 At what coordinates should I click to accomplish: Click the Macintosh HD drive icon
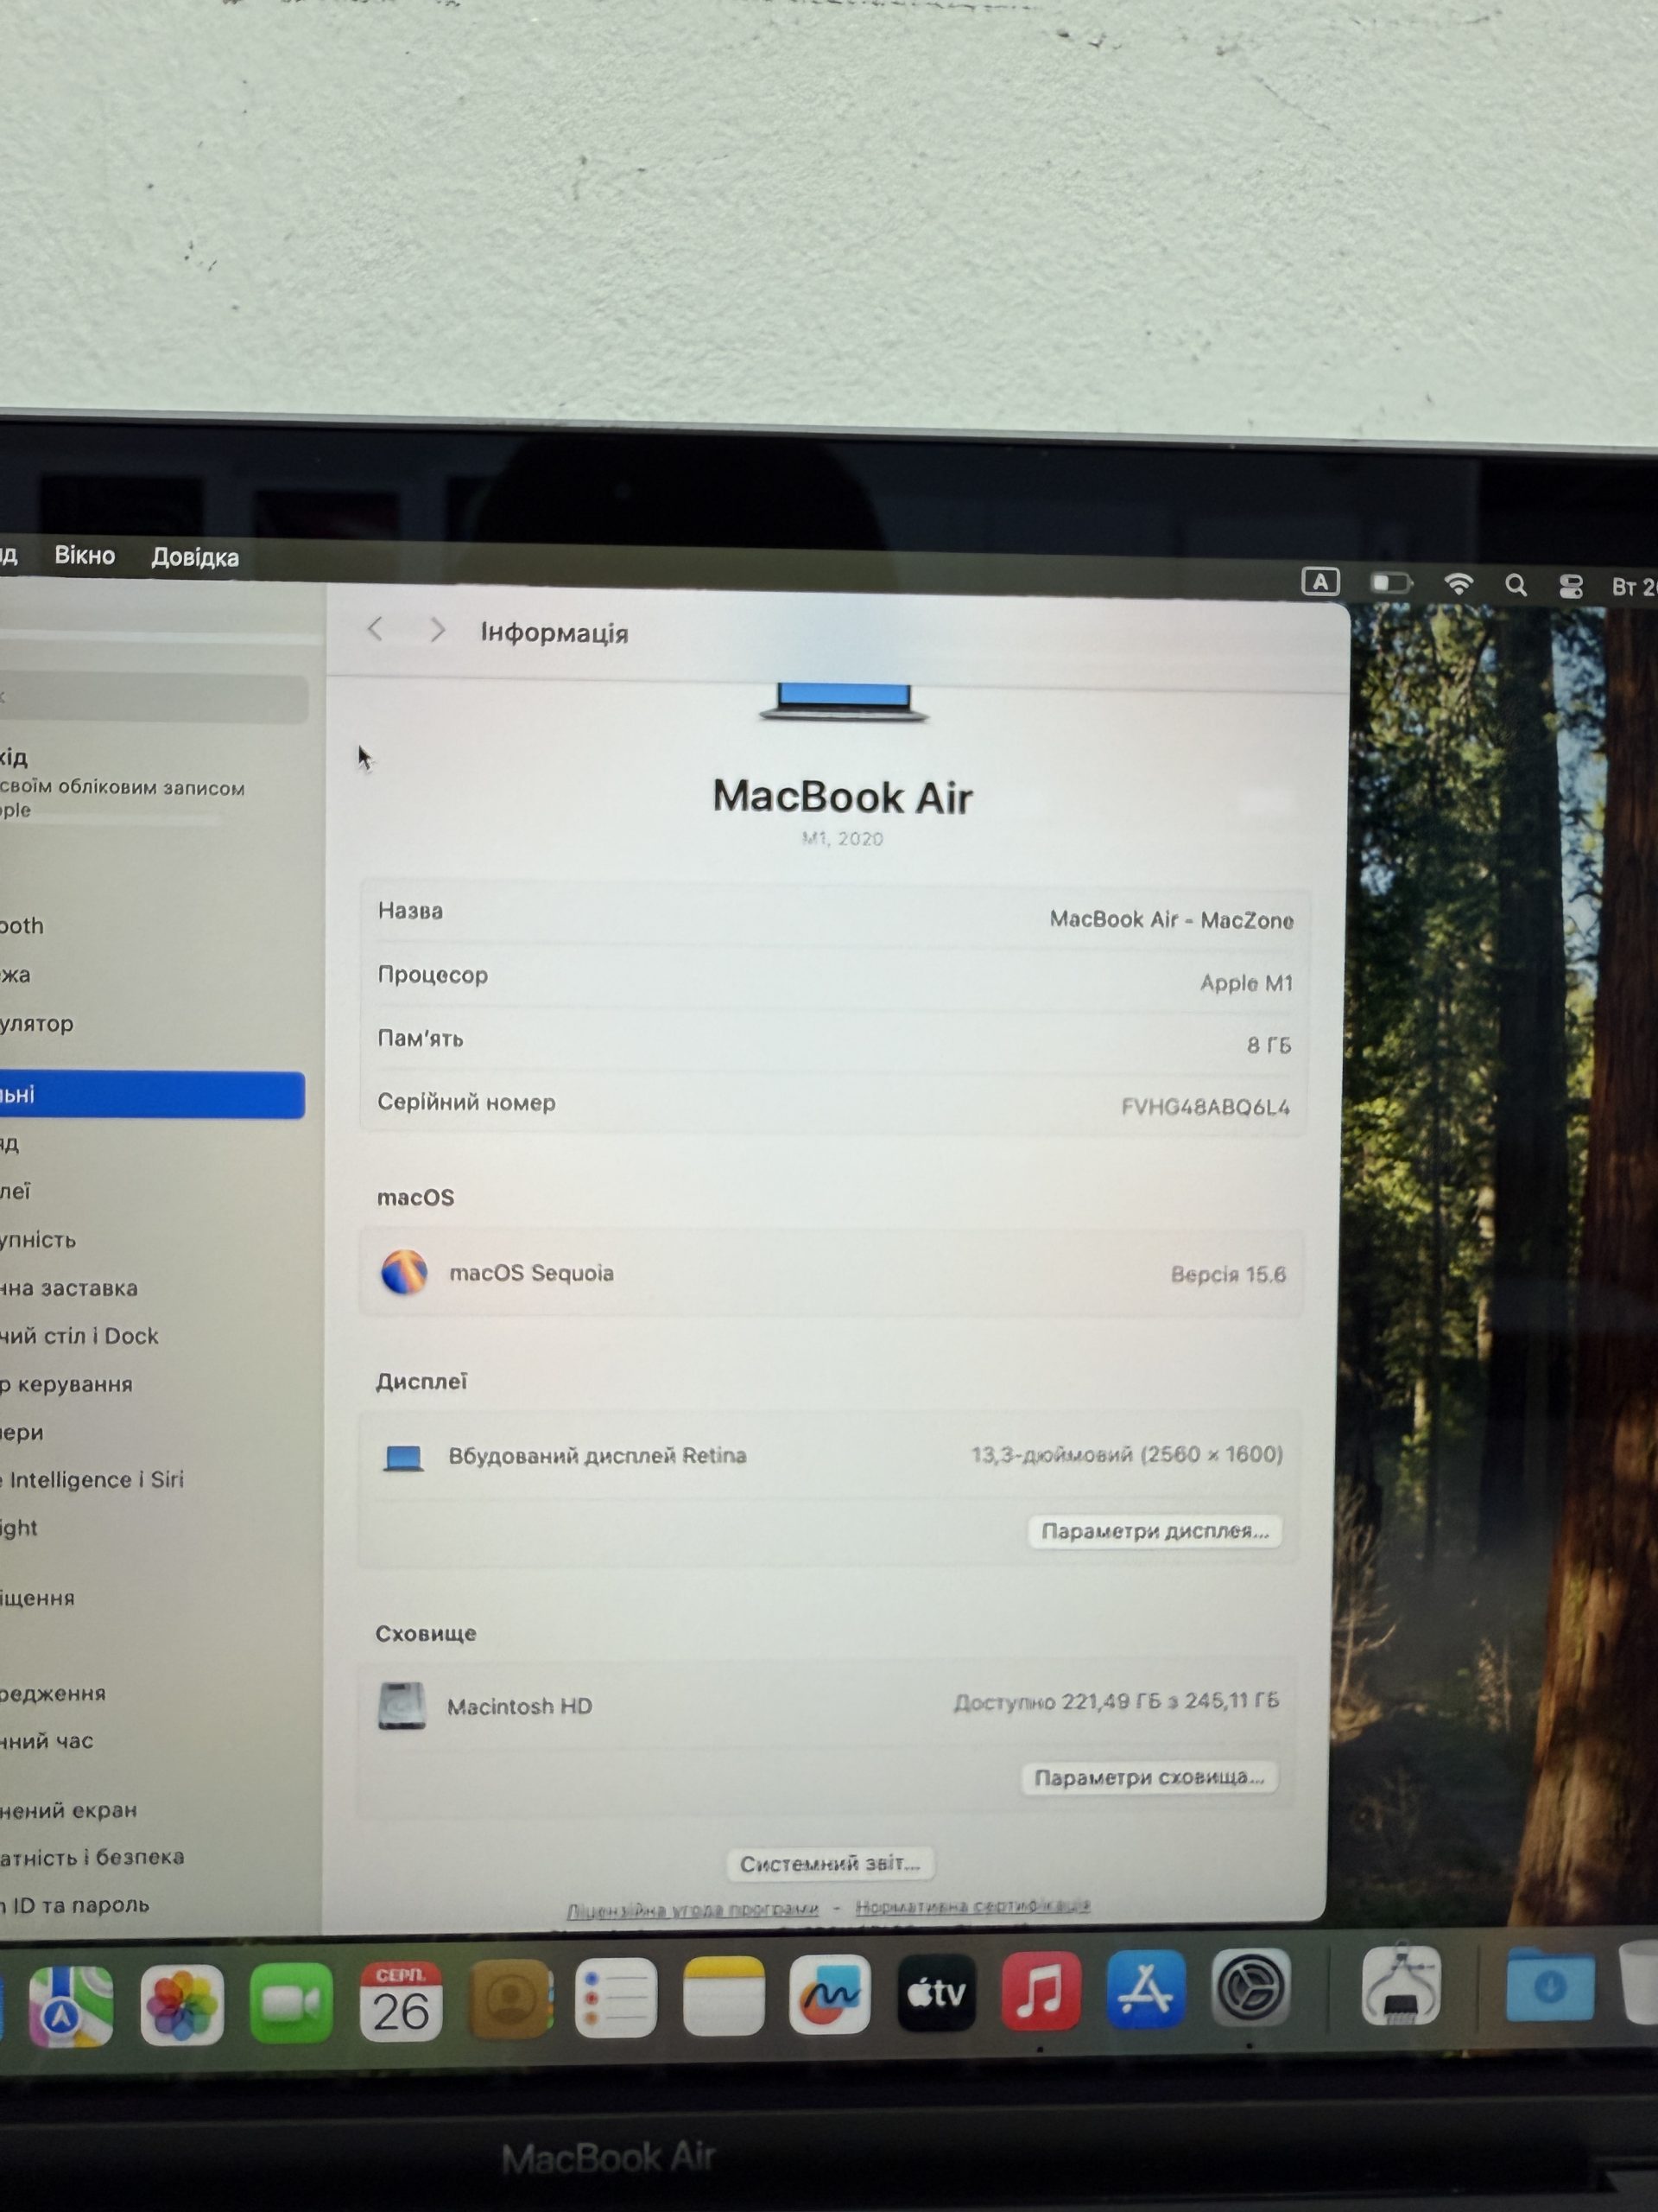pos(402,1706)
